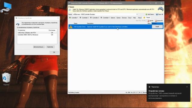Click the 2 Issues heading text

click(71, 7)
